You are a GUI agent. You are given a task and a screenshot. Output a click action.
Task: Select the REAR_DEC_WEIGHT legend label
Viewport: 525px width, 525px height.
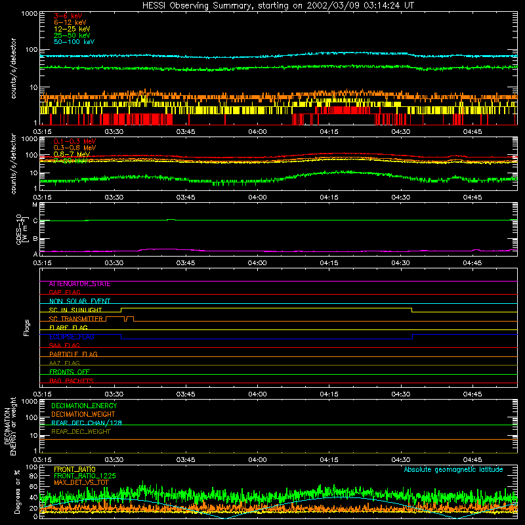pos(81,432)
